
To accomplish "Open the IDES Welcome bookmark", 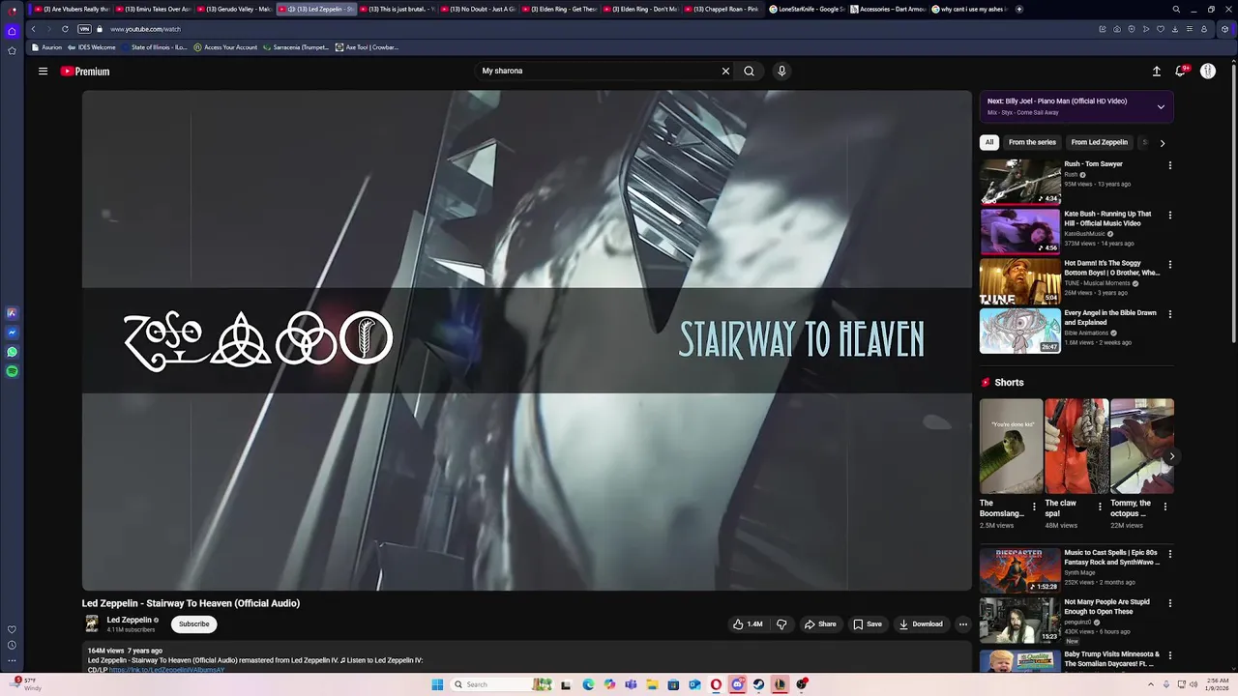I will point(92,47).
